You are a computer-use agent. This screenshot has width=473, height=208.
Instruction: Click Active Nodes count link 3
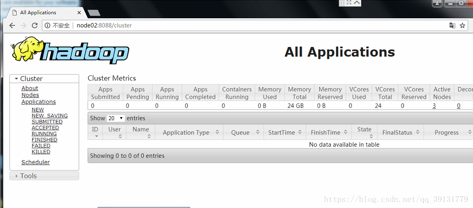pyautogui.click(x=434, y=106)
